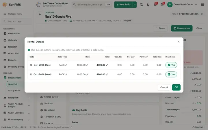Open the messages chat icon

(162, 5)
